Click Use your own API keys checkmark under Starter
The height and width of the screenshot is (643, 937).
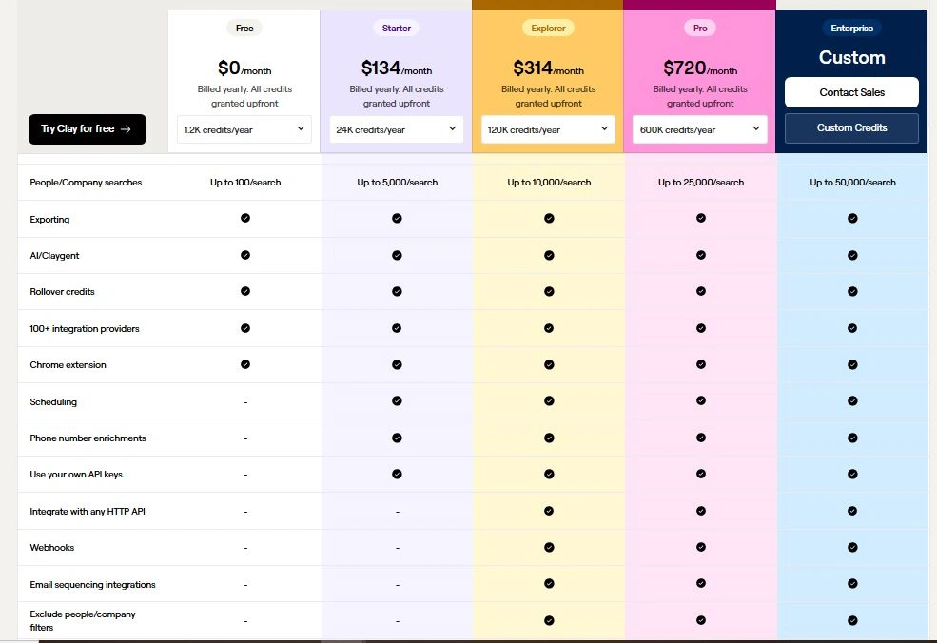pos(397,474)
